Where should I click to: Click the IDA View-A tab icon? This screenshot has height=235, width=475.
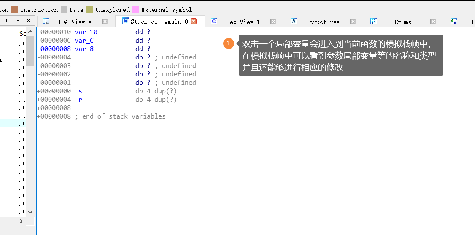pyautogui.click(x=46, y=21)
